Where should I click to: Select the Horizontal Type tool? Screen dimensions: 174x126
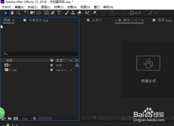59,13
